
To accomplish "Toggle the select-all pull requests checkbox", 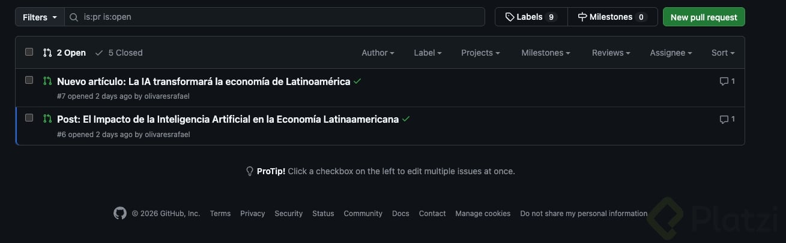I will click(x=29, y=52).
